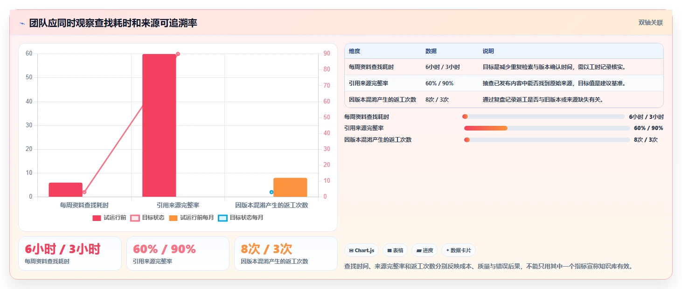Toggle the 目标状态 legend swatch
682x289 pixels.
pos(135,218)
